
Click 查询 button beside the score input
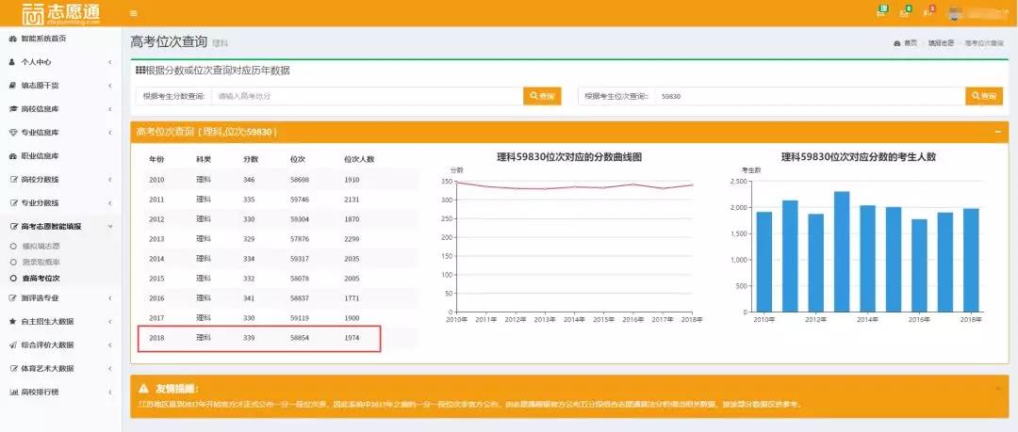[x=542, y=96]
